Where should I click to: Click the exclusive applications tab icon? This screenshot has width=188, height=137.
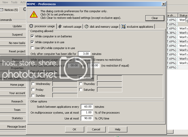tap(124, 26)
